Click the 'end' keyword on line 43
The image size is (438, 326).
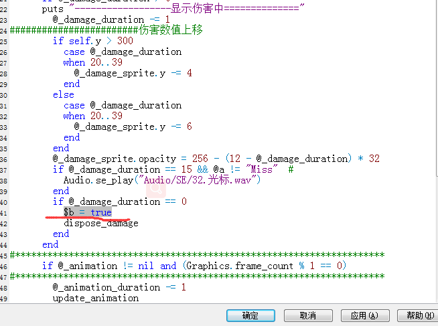(x=61, y=234)
